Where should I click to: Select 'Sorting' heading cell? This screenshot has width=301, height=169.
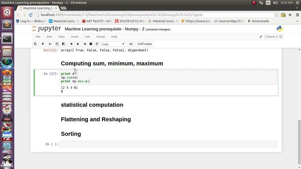71,134
